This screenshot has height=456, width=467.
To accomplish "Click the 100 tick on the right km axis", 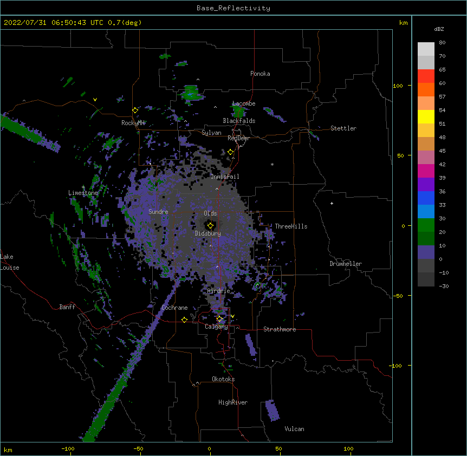I will (398, 86).
